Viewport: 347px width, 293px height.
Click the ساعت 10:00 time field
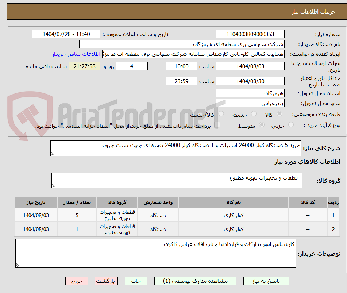(181, 66)
